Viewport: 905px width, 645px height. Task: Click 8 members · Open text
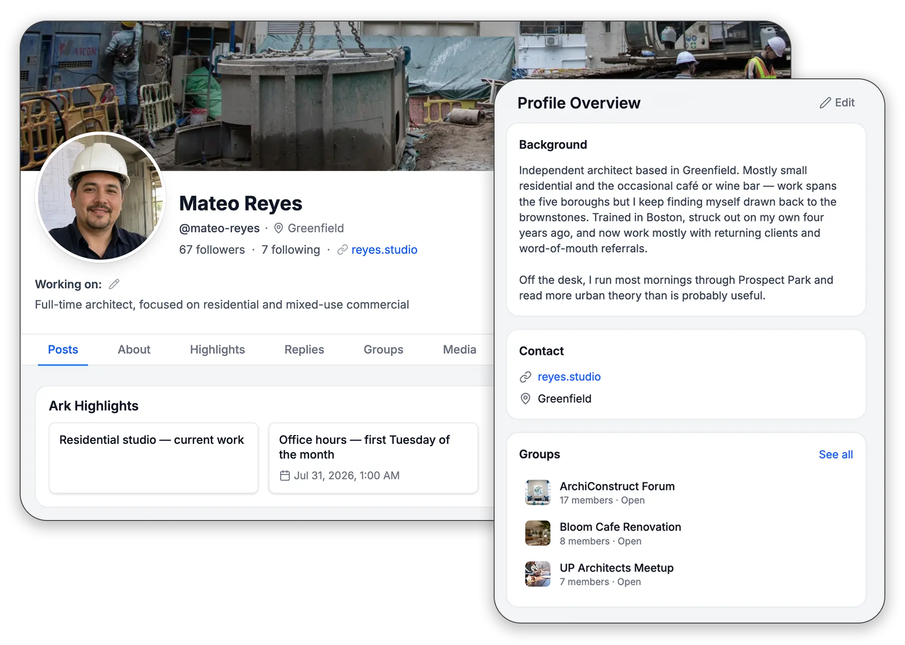click(x=600, y=542)
